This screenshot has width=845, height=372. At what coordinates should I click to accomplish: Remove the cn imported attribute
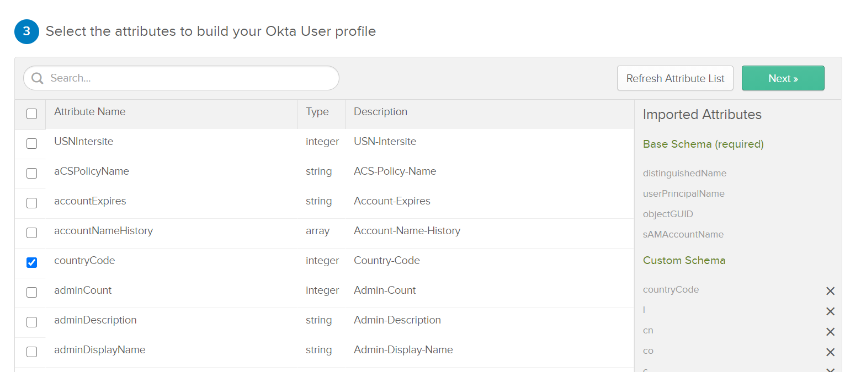(830, 332)
